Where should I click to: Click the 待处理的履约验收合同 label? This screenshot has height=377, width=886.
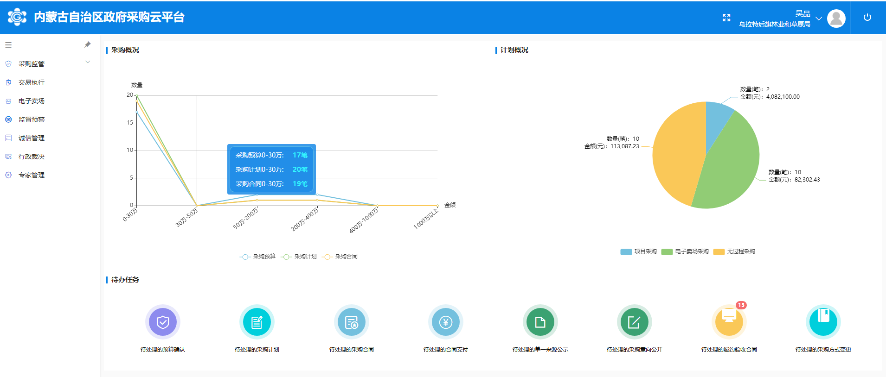[x=729, y=350]
